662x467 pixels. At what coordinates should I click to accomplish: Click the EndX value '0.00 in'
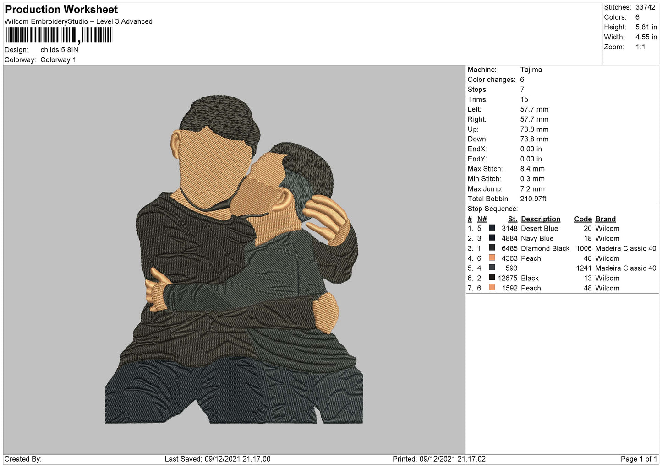coord(531,149)
